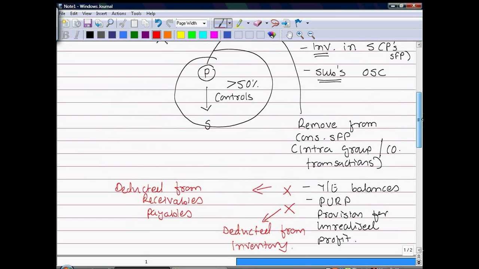
Task: Pick the dark green ink swatch
Action: point(134,35)
